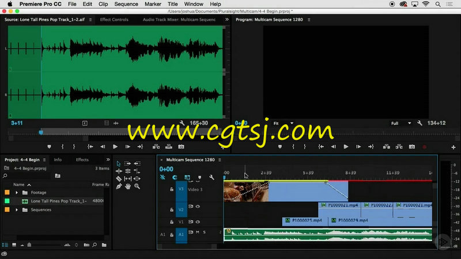This screenshot has width=461, height=259.
Task: Open the Sequence menu
Action: pyautogui.click(x=126, y=4)
